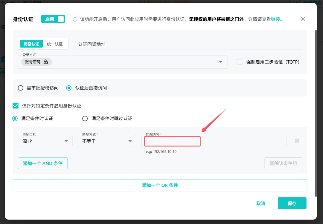
Task: Choose 满足条件时认证 radio button
Action: [15, 119]
